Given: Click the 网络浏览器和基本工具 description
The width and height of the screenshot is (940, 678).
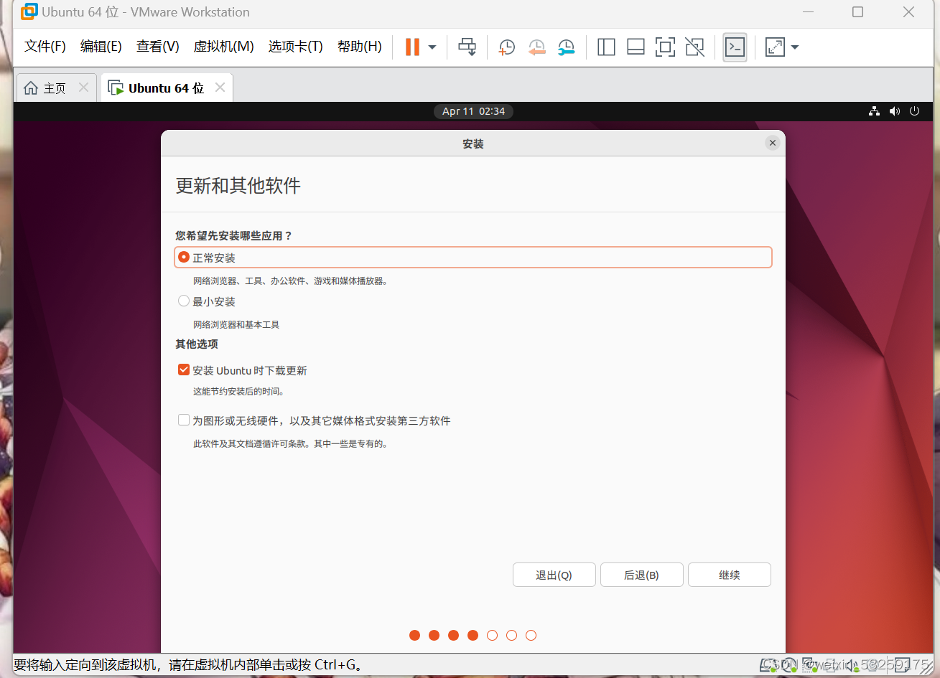Looking at the screenshot, I should point(236,325).
